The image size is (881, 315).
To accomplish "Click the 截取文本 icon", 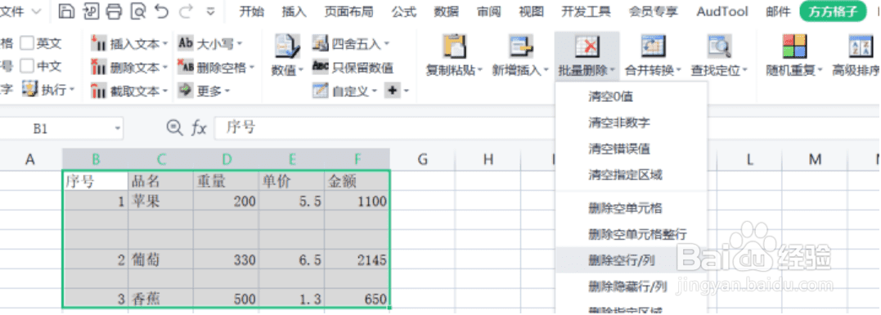I will tap(98, 91).
